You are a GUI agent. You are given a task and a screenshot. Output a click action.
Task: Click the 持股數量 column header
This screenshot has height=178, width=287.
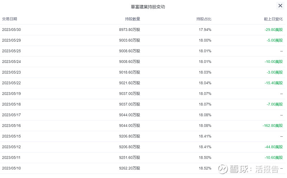pyautogui.click(x=132, y=19)
